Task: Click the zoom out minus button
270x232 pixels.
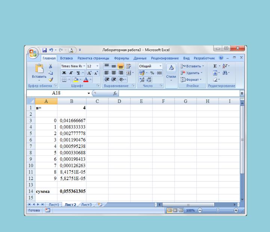Action: (200, 210)
